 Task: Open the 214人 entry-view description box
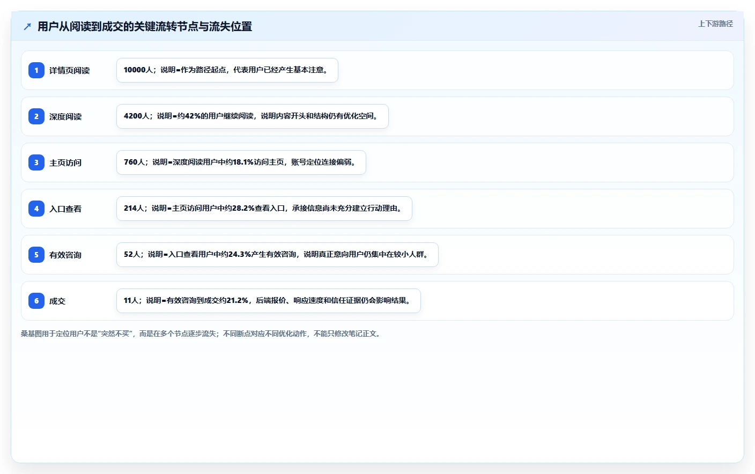[x=264, y=209]
